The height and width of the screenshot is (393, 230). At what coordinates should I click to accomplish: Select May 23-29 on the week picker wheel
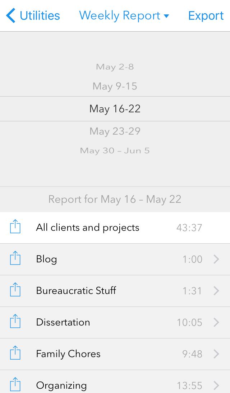tap(115, 131)
